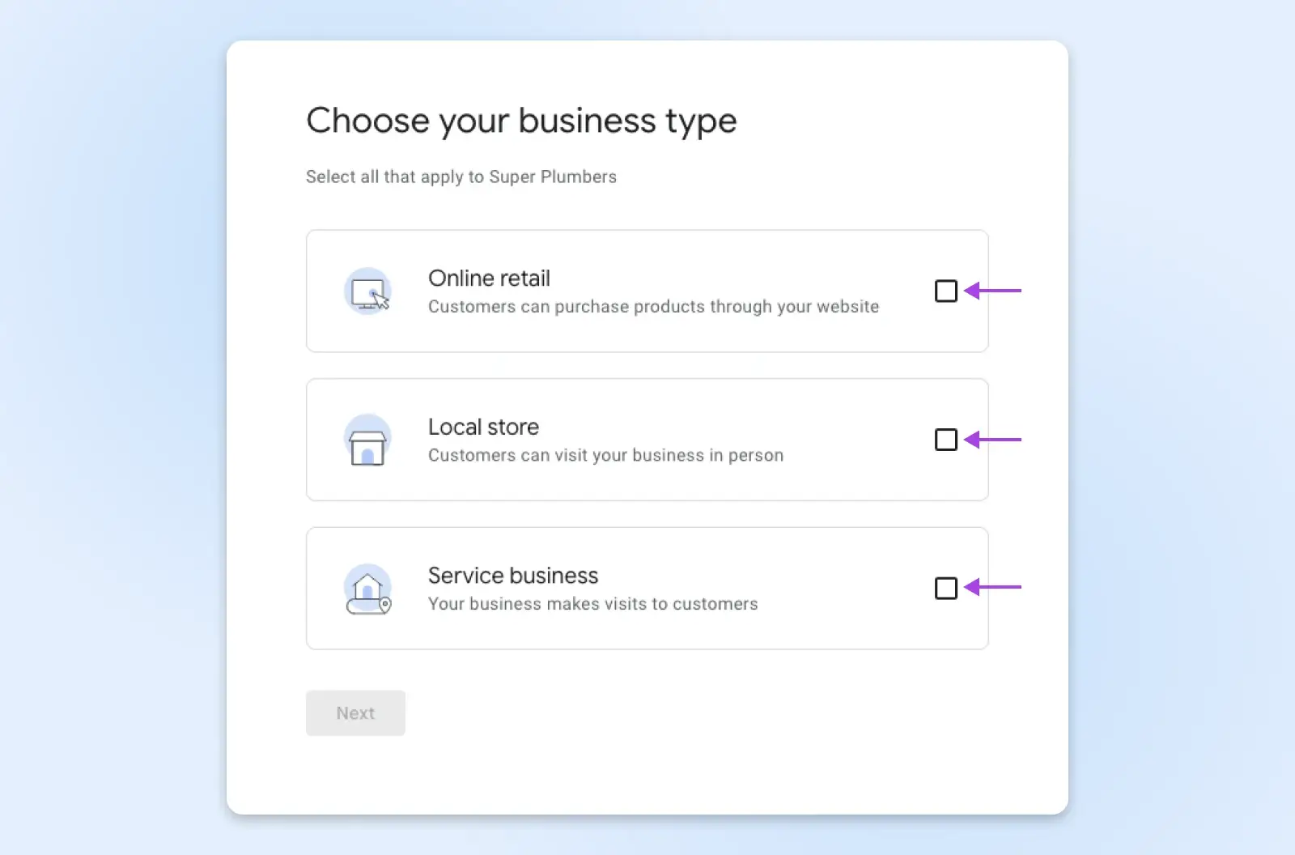
Task: Click "Customers can visit your business" description
Action: pos(605,456)
